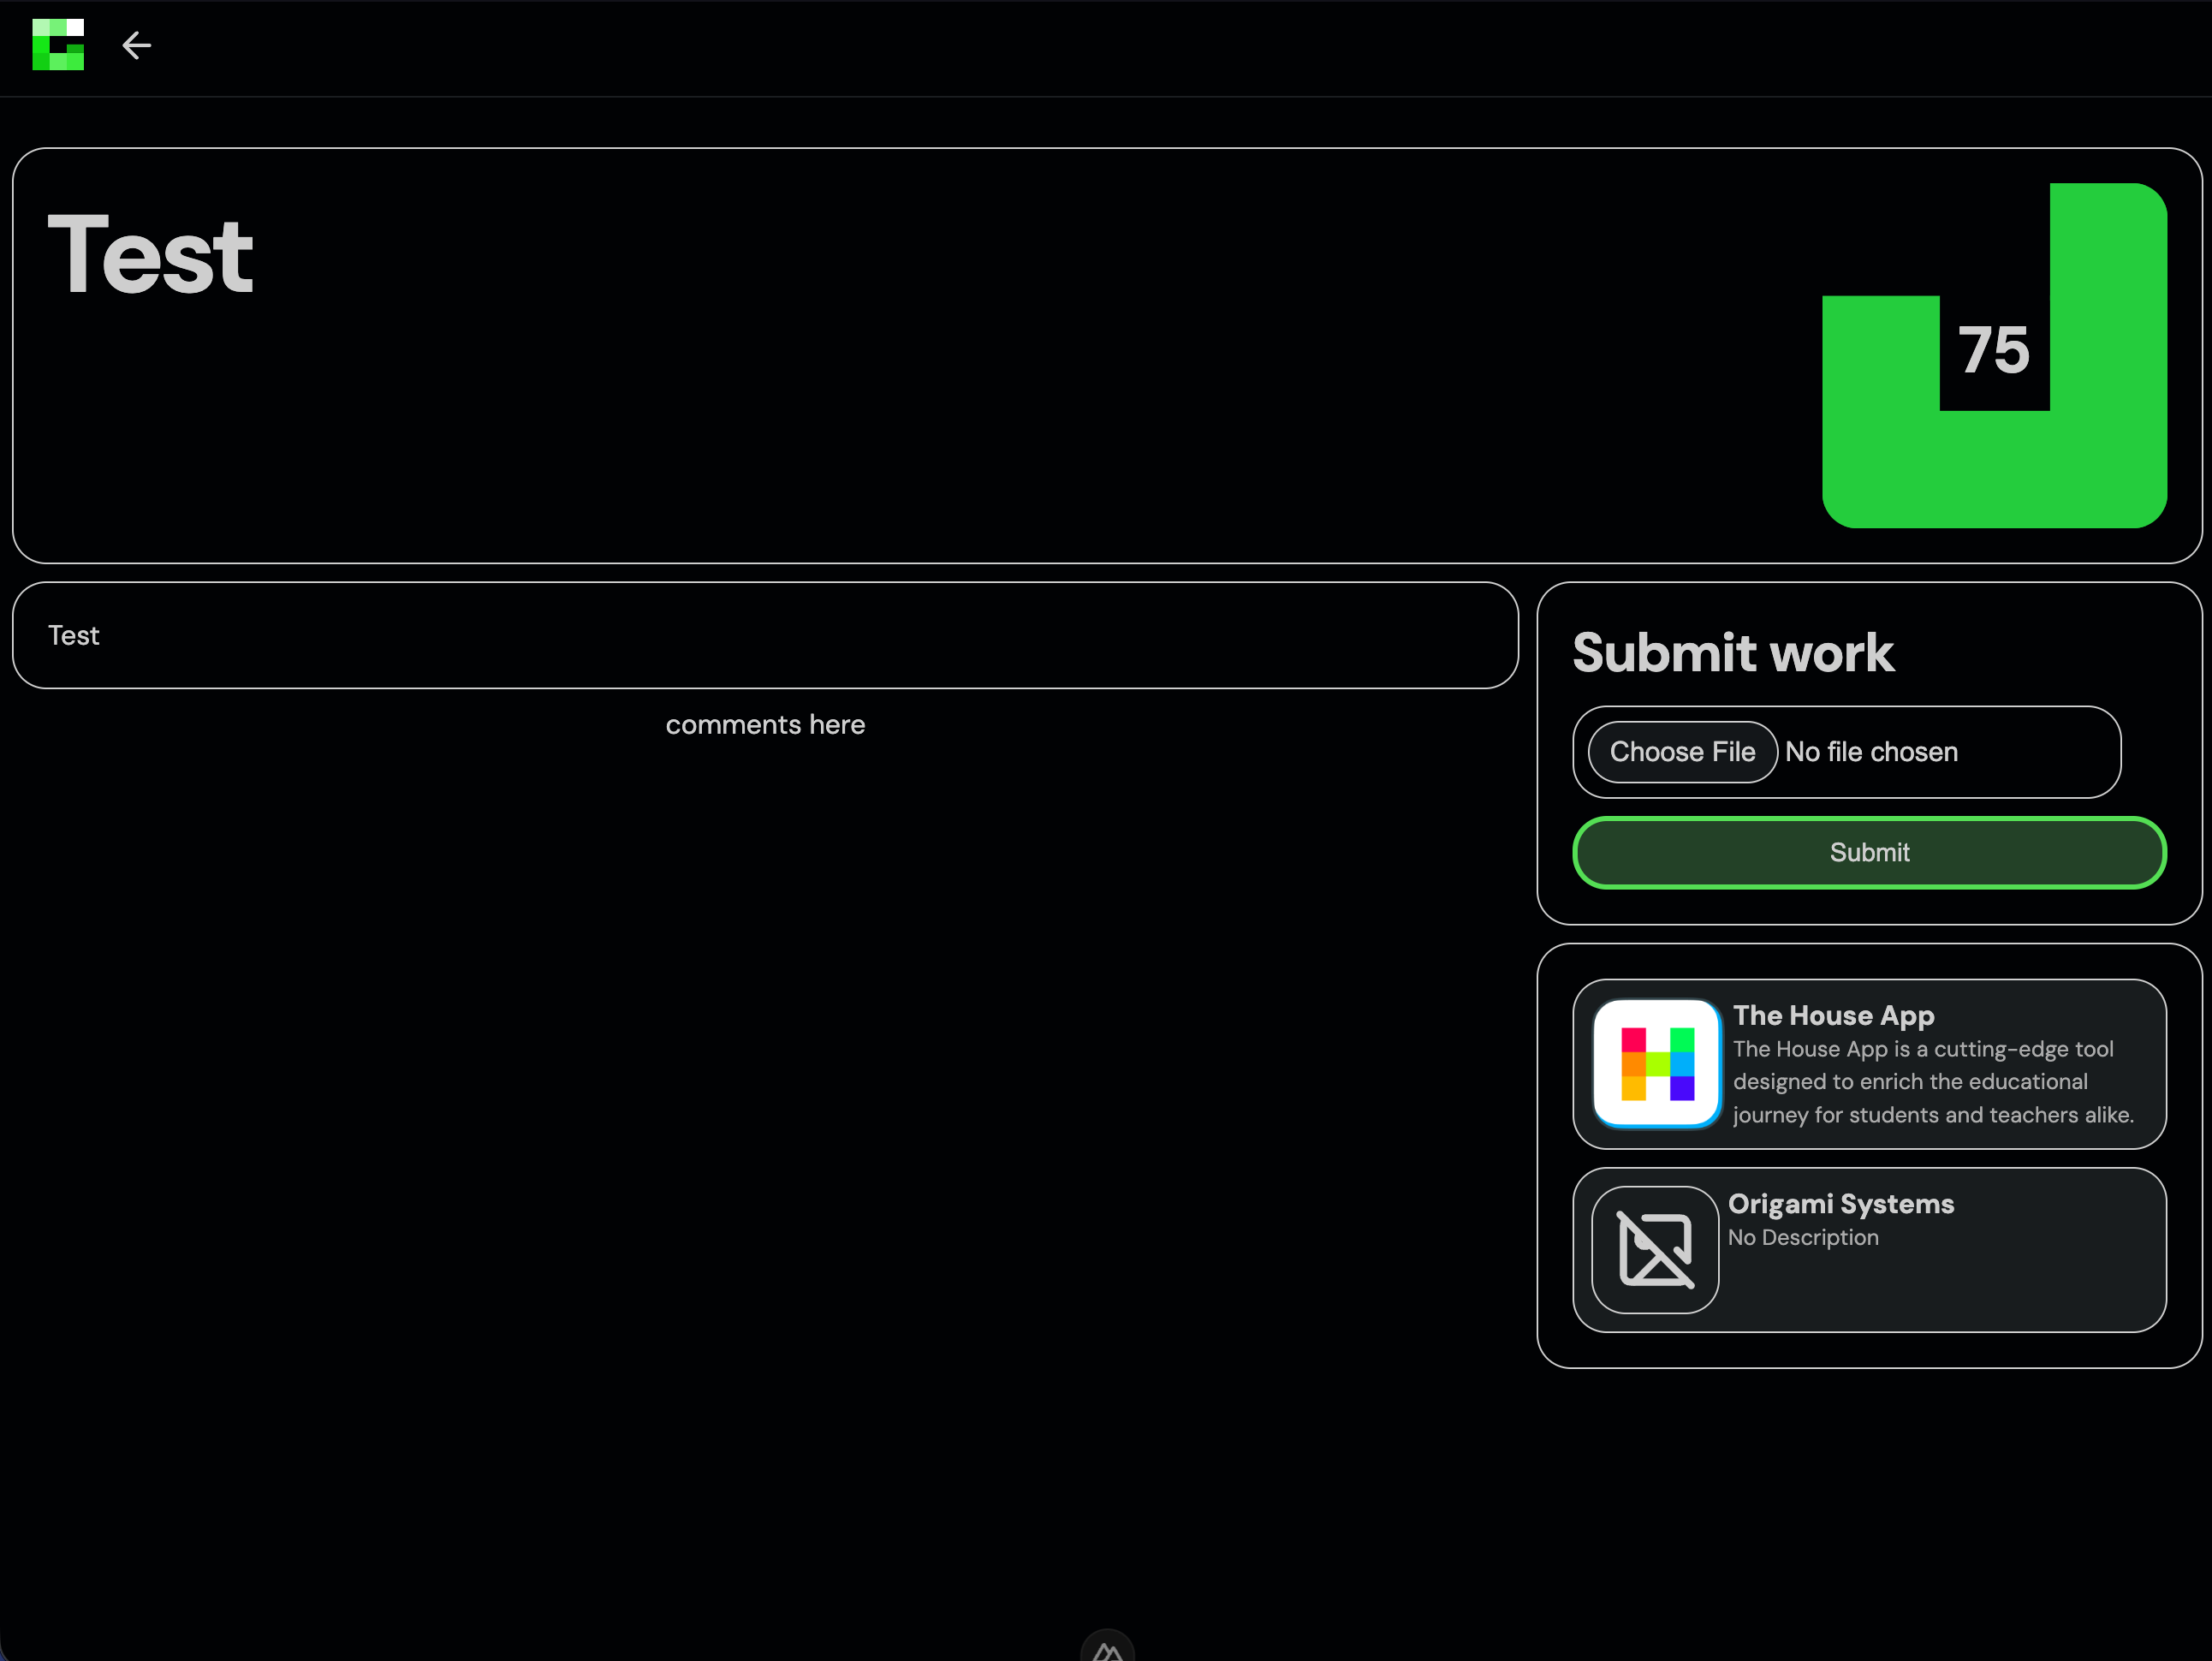This screenshot has width=2212, height=1661.
Task: Open the Origami Systems card title
Action: click(x=1840, y=1203)
